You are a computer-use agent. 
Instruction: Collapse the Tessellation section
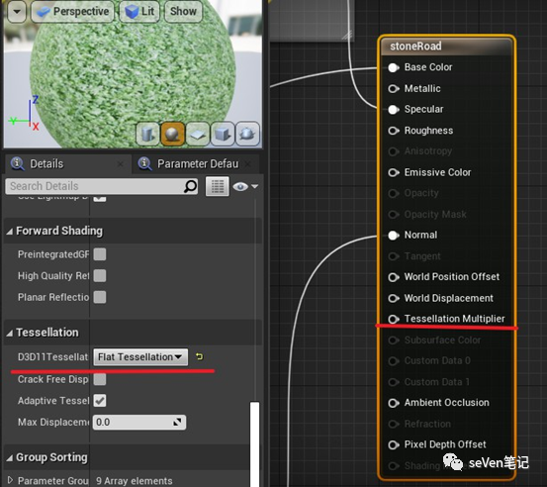click(10, 333)
